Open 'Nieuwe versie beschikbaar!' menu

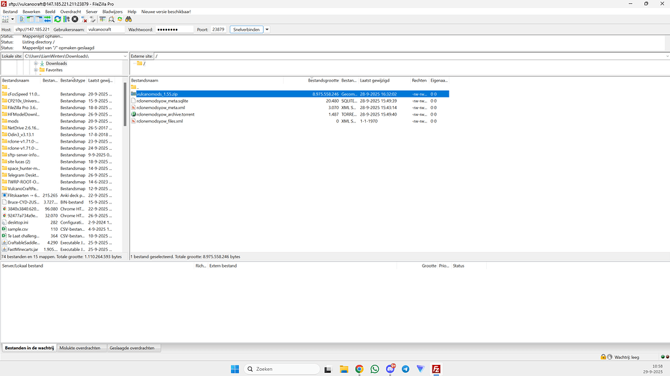pyautogui.click(x=166, y=12)
